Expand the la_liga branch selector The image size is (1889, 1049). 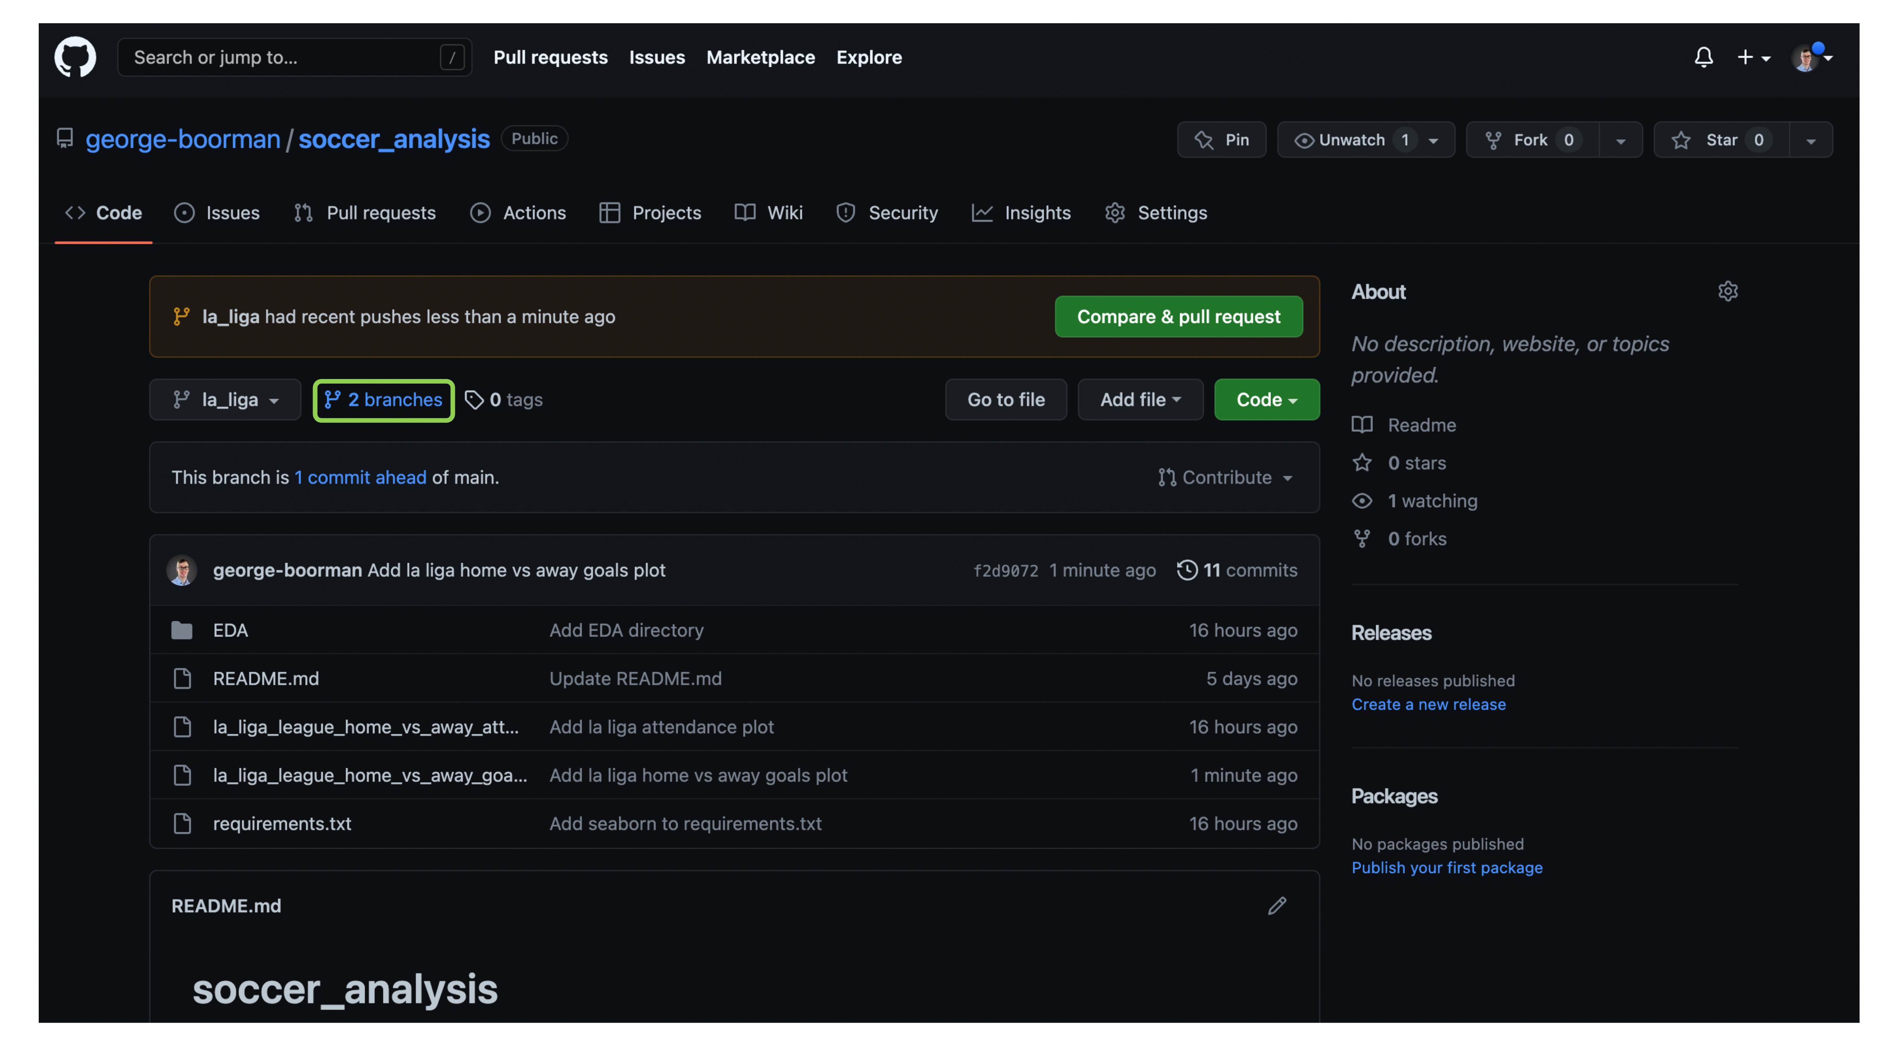225,399
